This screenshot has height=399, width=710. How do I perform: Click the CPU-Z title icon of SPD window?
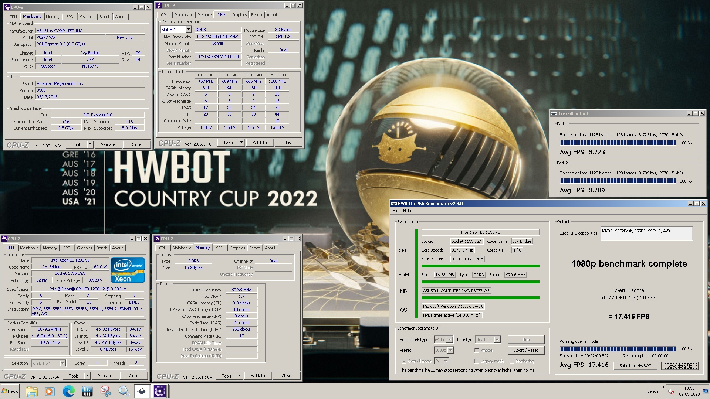[159, 6]
